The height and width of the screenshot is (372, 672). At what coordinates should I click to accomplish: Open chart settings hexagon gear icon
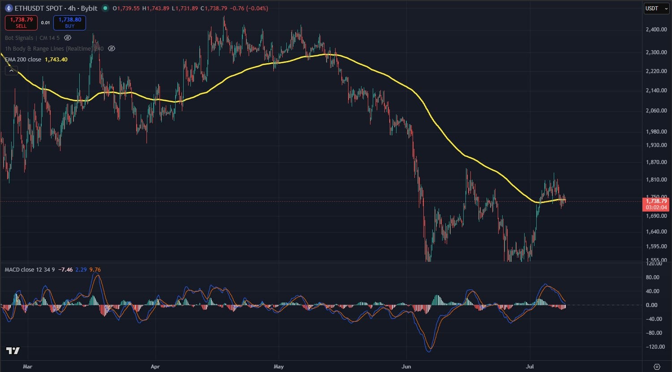657,366
